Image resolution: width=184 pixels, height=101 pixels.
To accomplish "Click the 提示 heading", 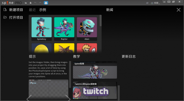I will (32, 56).
